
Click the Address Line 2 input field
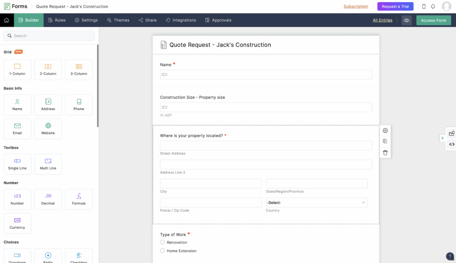(x=266, y=165)
